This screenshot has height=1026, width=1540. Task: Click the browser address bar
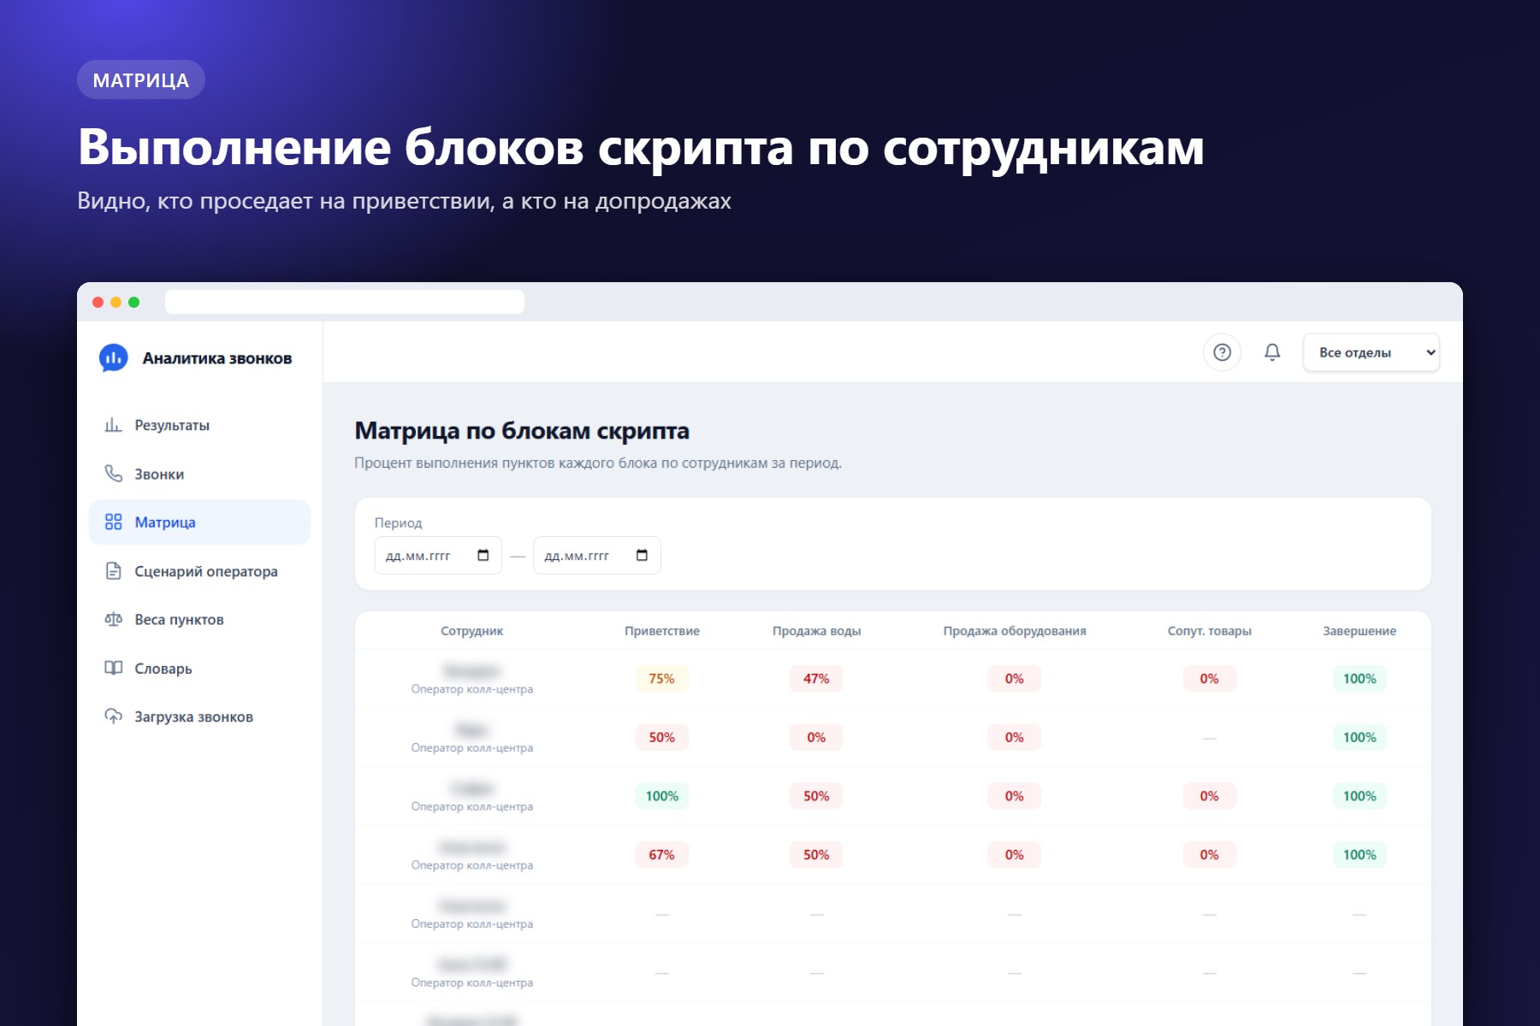coord(345,302)
